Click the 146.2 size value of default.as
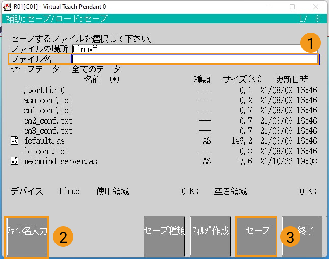 pyautogui.click(x=242, y=141)
